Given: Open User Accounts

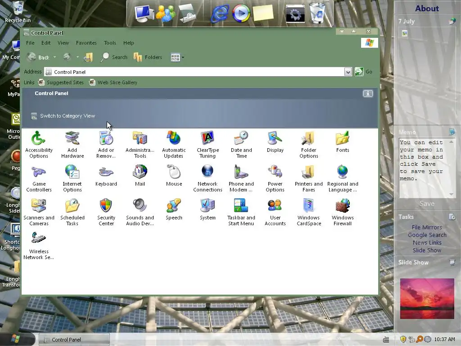Looking at the screenshot, I should click(275, 213).
